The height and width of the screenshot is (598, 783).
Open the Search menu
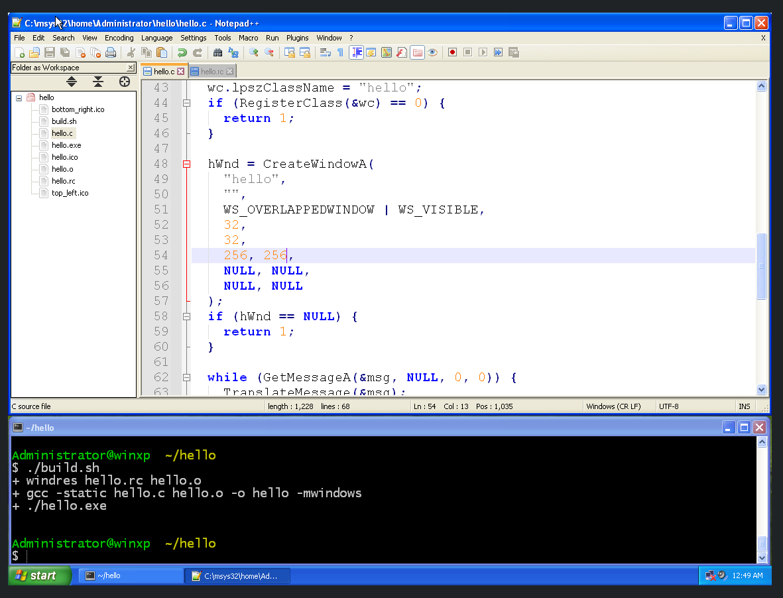64,38
